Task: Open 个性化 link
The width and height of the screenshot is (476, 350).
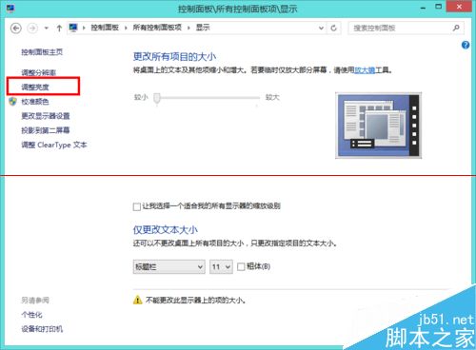Action: tap(31, 315)
